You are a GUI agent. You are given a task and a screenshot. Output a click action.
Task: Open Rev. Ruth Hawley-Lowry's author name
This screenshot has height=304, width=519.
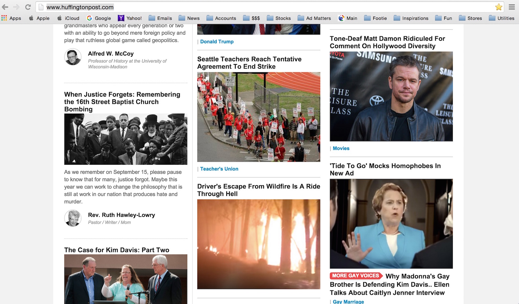click(x=121, y=215)
